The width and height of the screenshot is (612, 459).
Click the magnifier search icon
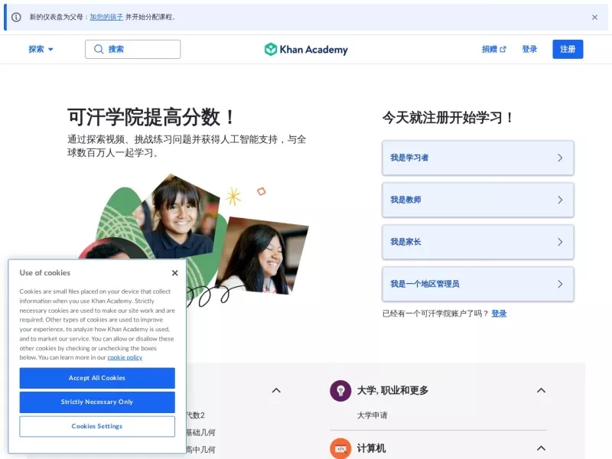99,49
